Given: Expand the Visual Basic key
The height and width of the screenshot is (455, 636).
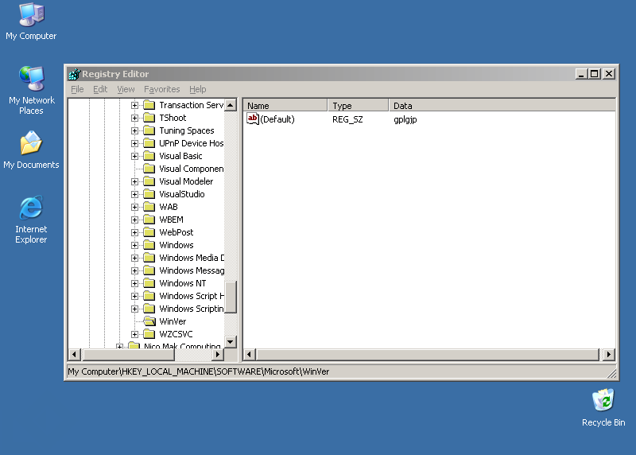Looking at the screenshot, I should tap(134, 156).
